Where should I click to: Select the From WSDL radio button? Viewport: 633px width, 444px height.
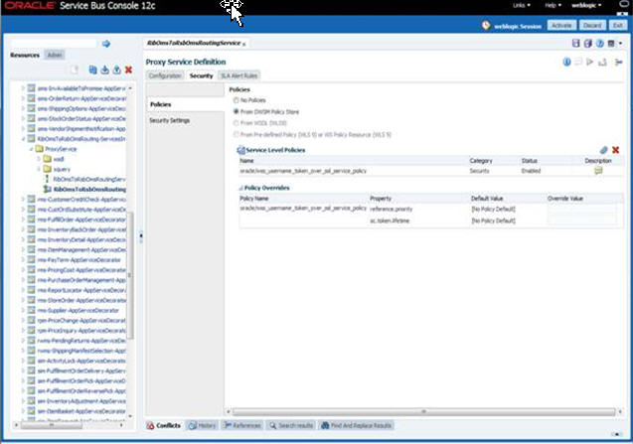pos(237,123)
